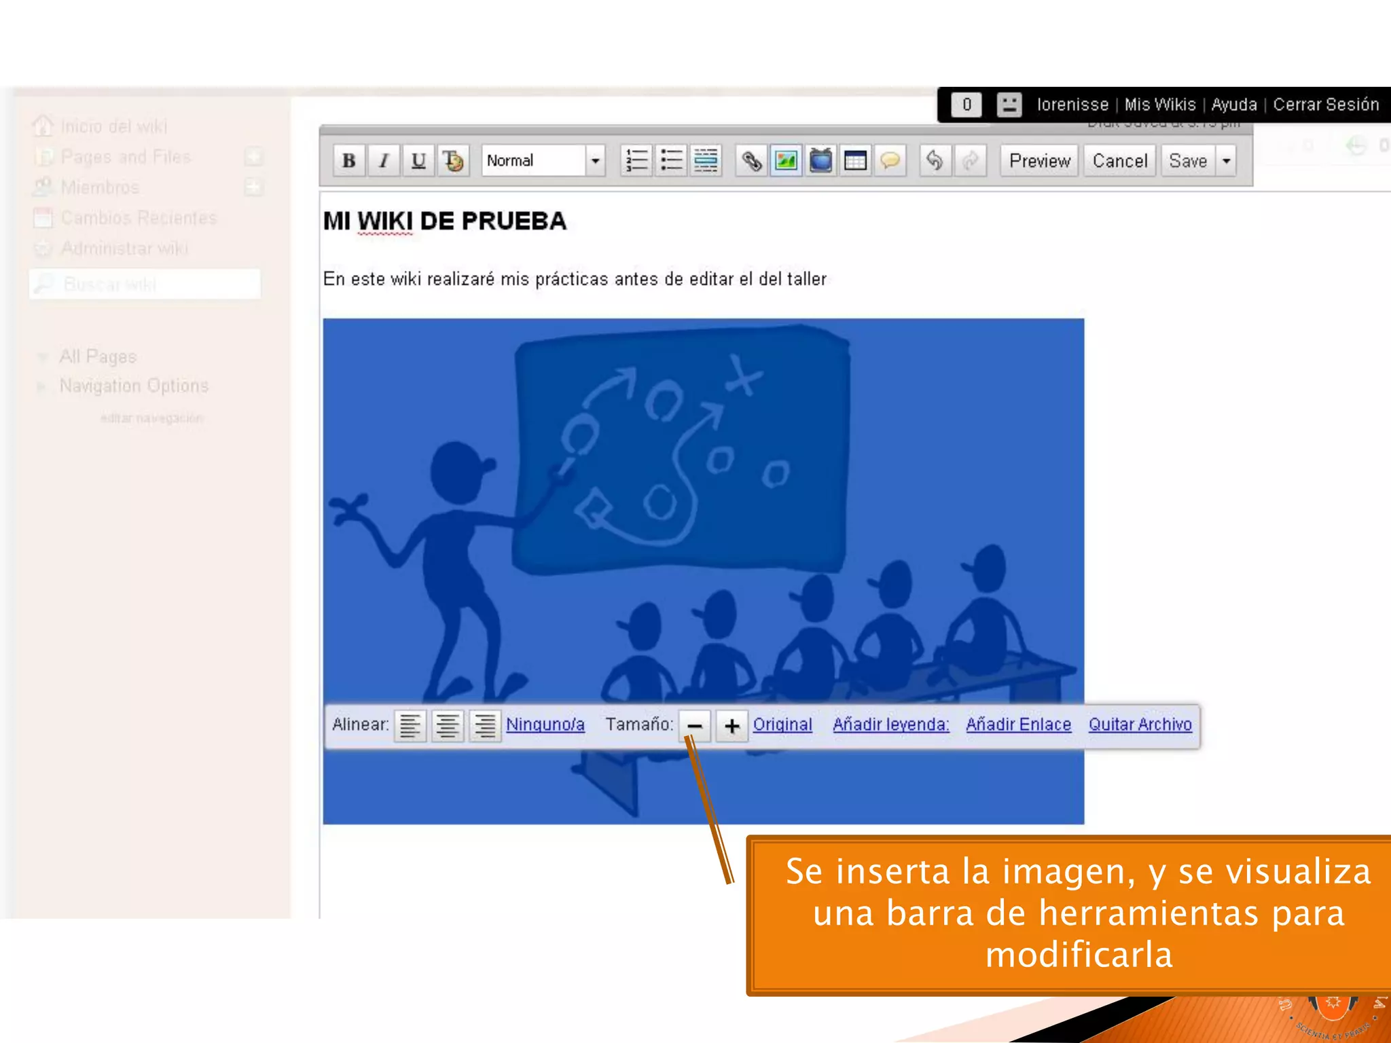Decrease image size with the minus button
Image resolution: width=1391 pixels, height=1043 pixels.
click(x=695, y=725)
